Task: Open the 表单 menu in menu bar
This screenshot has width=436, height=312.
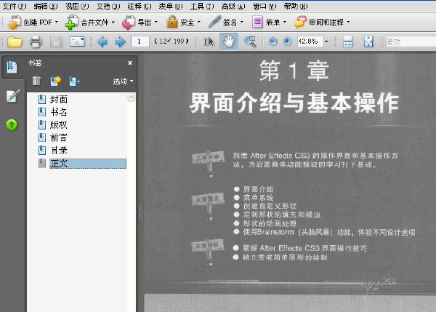Action: click(x=171, y=6)
